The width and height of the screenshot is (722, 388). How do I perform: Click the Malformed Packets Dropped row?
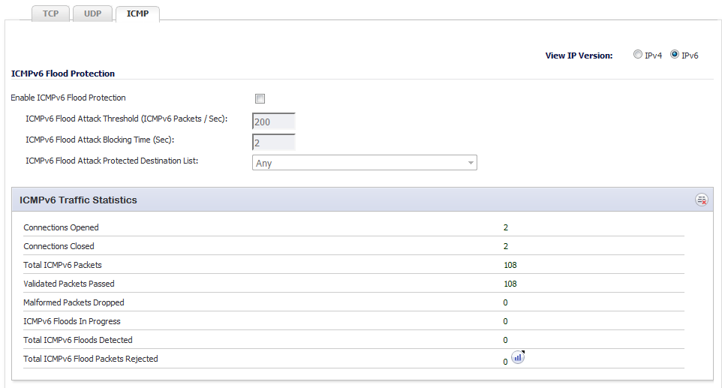point(353,302)
